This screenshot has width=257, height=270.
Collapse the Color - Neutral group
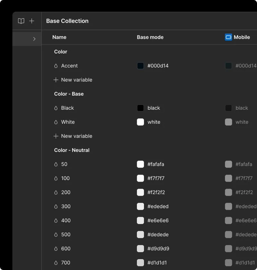tap(72, 150)
